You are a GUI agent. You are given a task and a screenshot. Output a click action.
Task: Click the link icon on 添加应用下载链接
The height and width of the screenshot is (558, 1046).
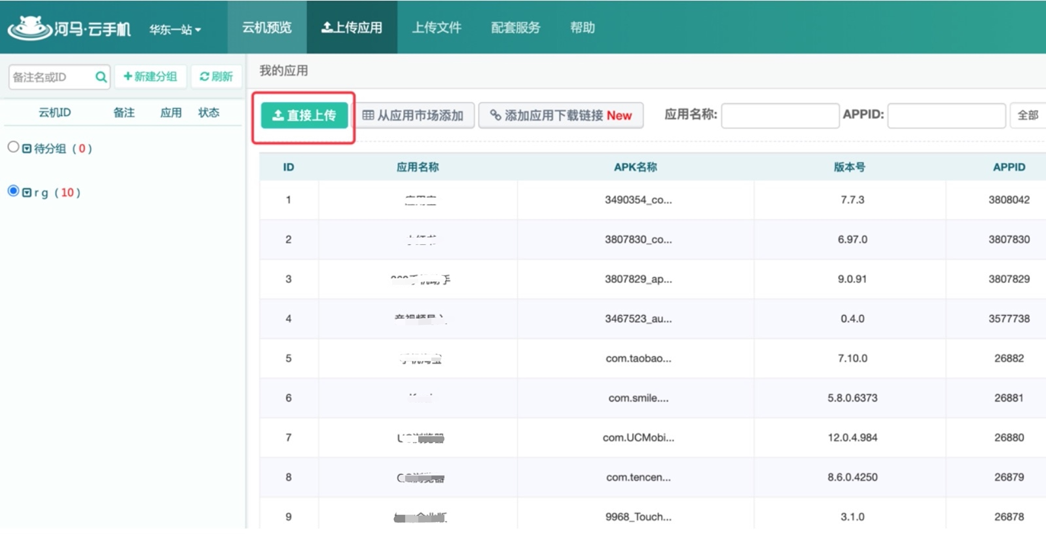tap(496, 115)
